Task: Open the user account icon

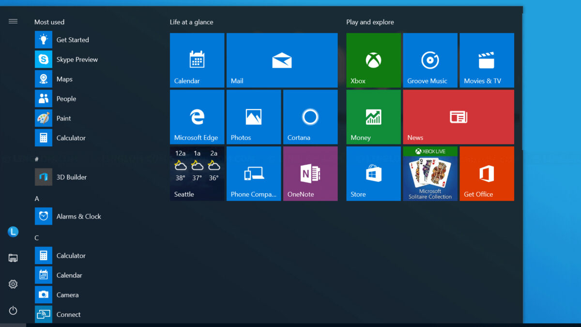Action: [13, 232]
